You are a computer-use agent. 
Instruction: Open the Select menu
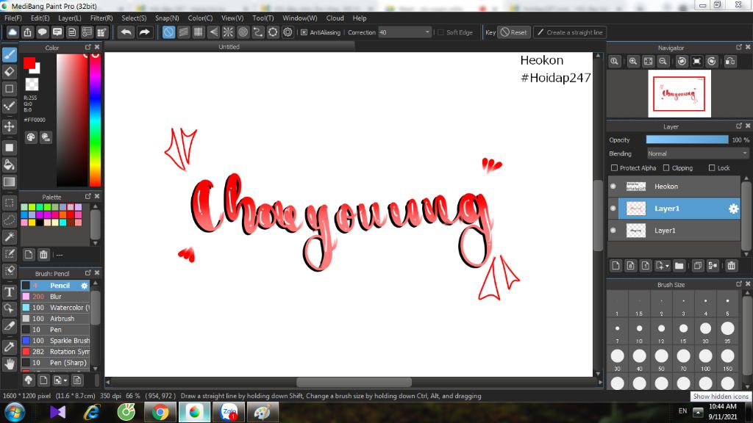[134, 18]
